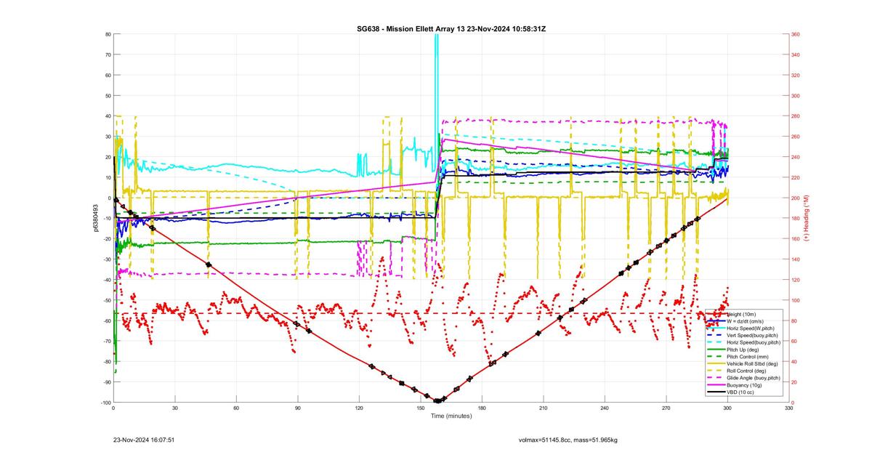Click the 320 tick on the heading axis
This screenshot has height=452, width=872.
coord(796,76)
